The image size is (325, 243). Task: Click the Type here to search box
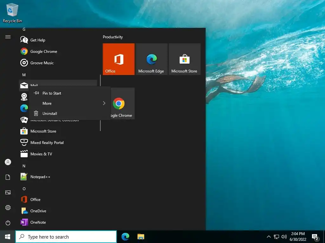point(66,237)
